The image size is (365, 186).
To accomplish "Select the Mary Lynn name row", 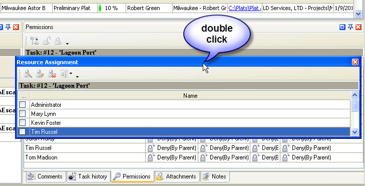I will click(190, 114).
